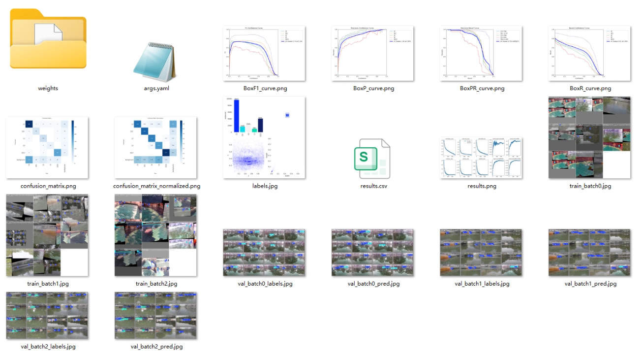Image resolution: width=643 pixels, height=356 pixels.
Task: Click the file name 'val_batch0_labels.jpg'
Action: point(265,284)
